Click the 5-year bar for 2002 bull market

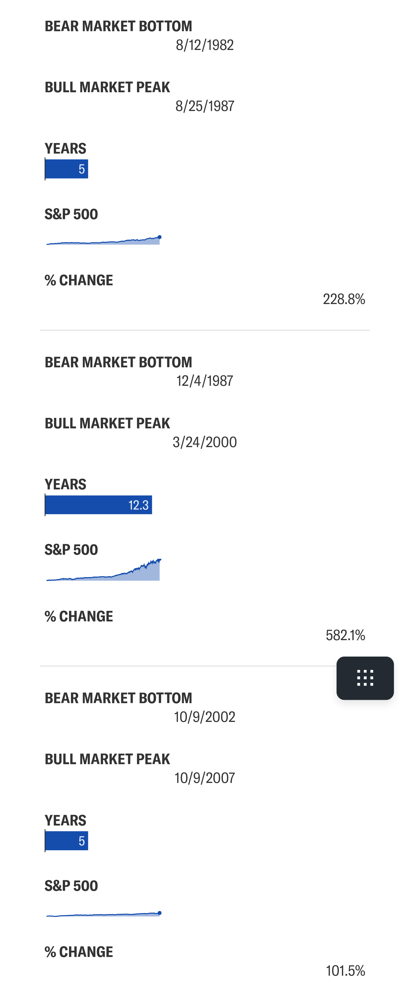tap(66, 841)
